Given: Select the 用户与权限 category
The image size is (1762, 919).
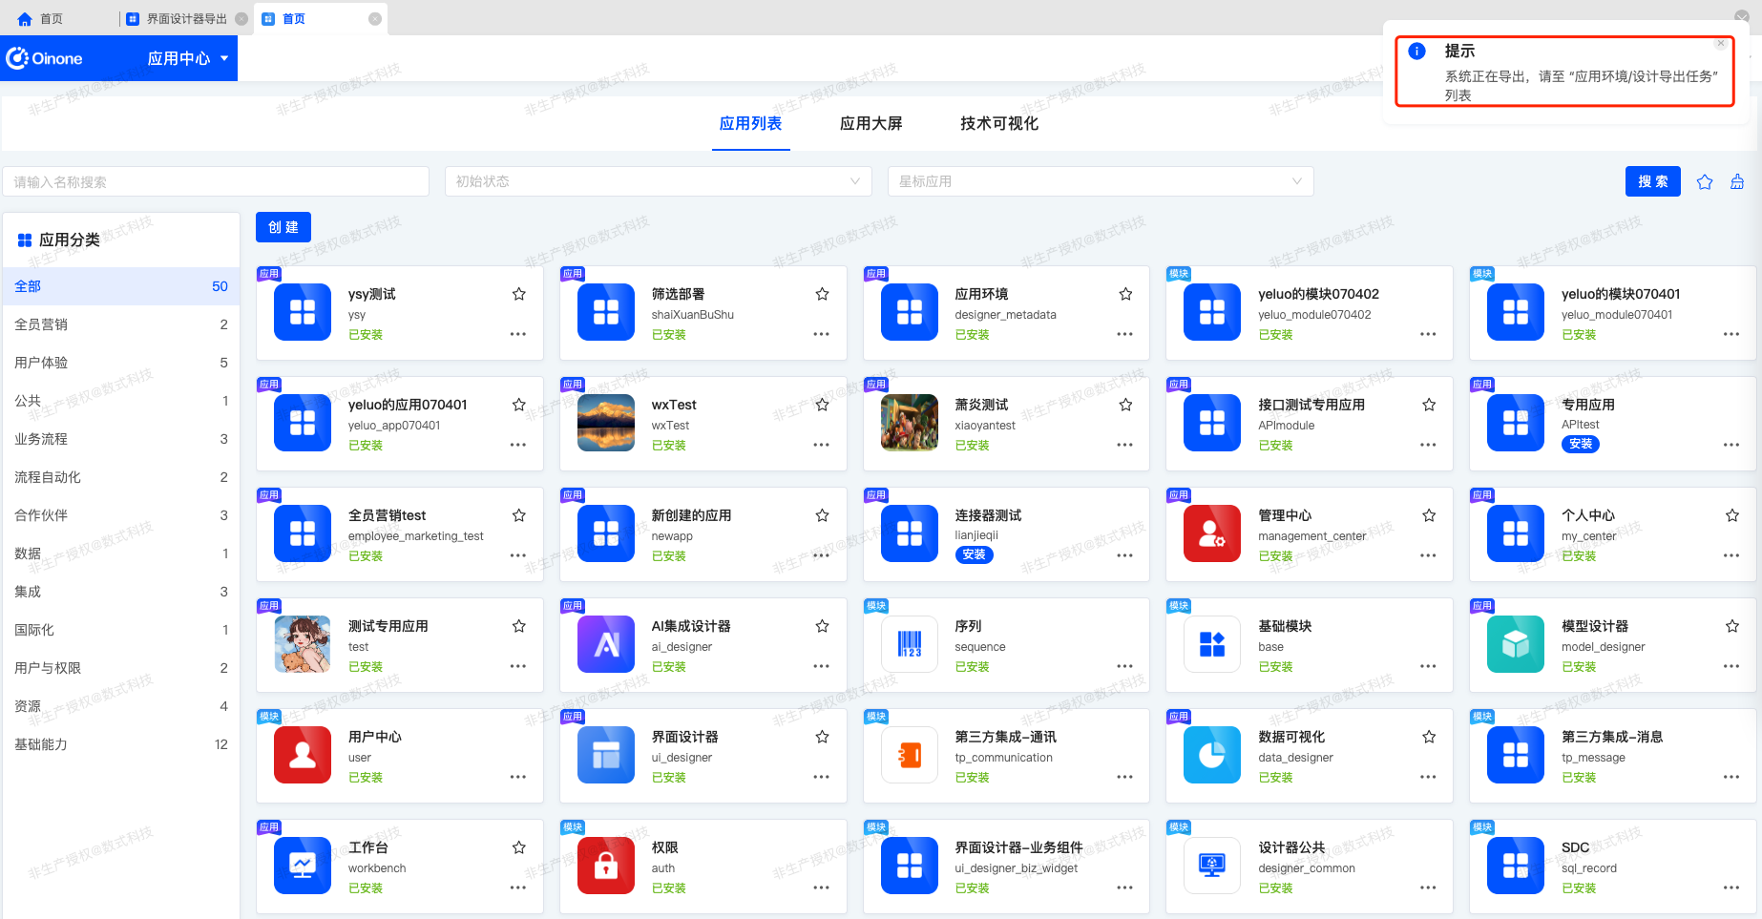Looking at the screenshot, I should click(x=121, y=668).
